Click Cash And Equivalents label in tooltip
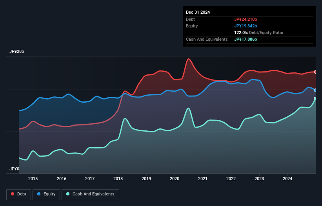This screenshot has height=206, width=322. point(207,39)
